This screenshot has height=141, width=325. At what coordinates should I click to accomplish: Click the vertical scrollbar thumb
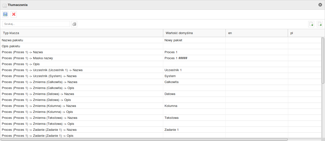point(323,60)
